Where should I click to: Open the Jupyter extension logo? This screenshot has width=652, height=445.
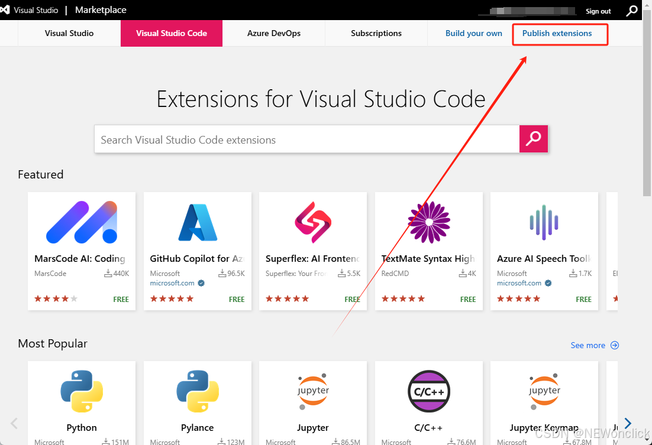pyautogui.click(x=313, y=391)
